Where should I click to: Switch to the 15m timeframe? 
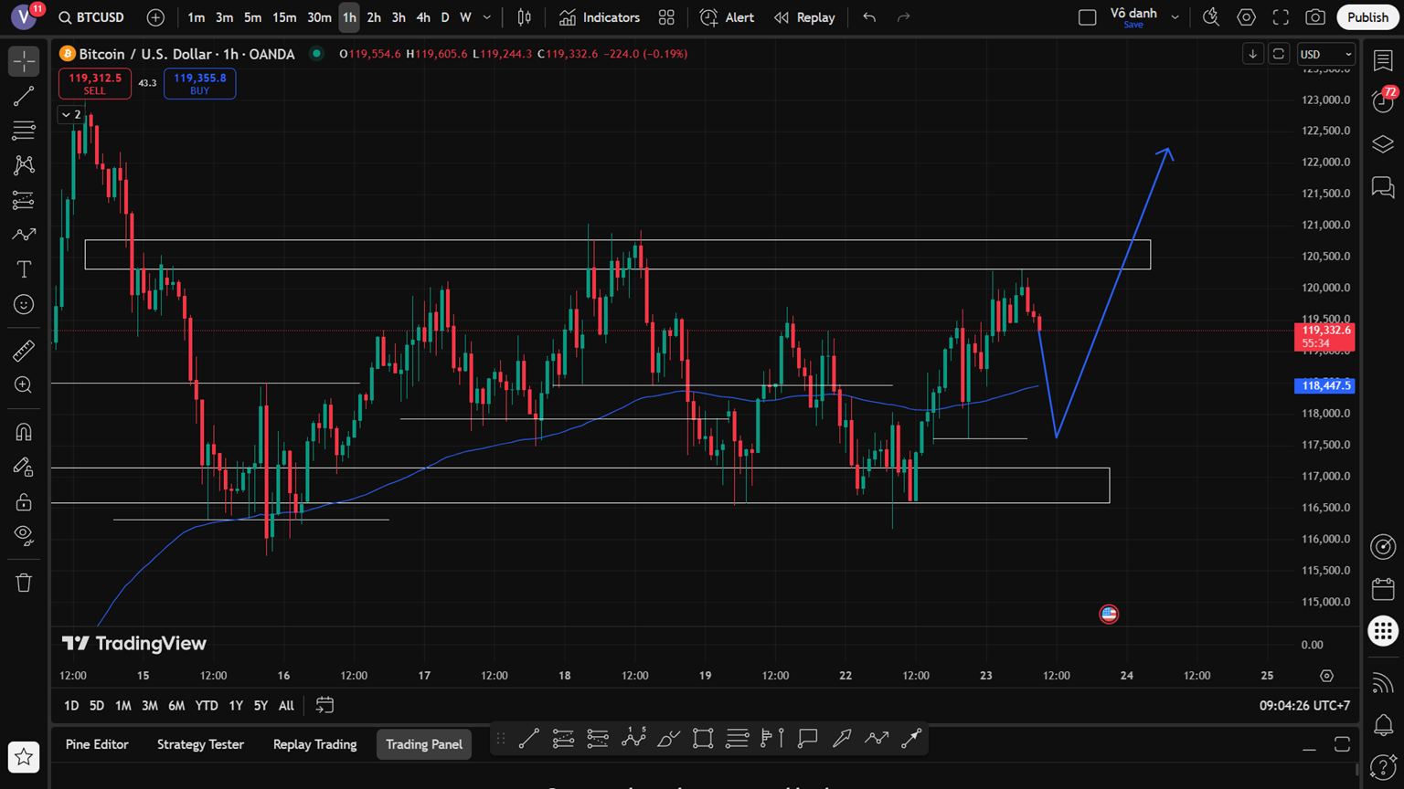[284, 17]
